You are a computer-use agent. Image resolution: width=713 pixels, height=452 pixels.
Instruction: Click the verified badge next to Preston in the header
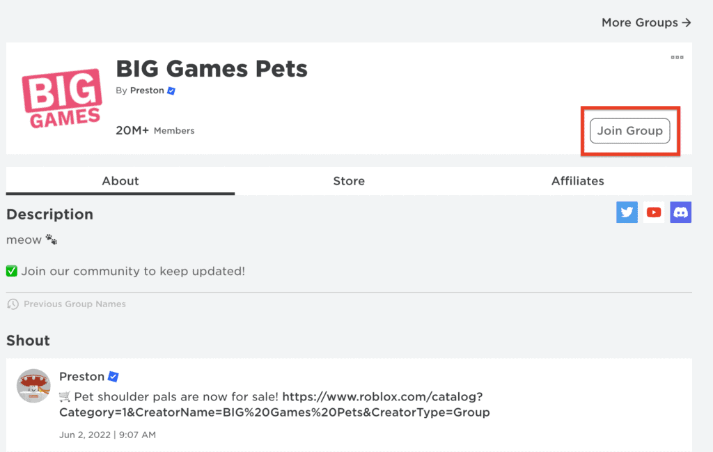pyautogui.click(x=171, y=91)
